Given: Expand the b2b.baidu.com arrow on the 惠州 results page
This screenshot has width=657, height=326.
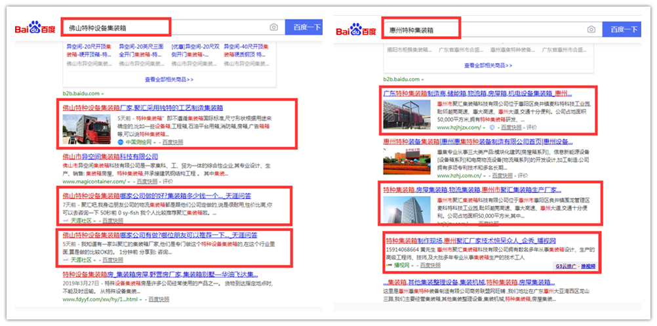Looking at the screenshot, I should (423, 79).
